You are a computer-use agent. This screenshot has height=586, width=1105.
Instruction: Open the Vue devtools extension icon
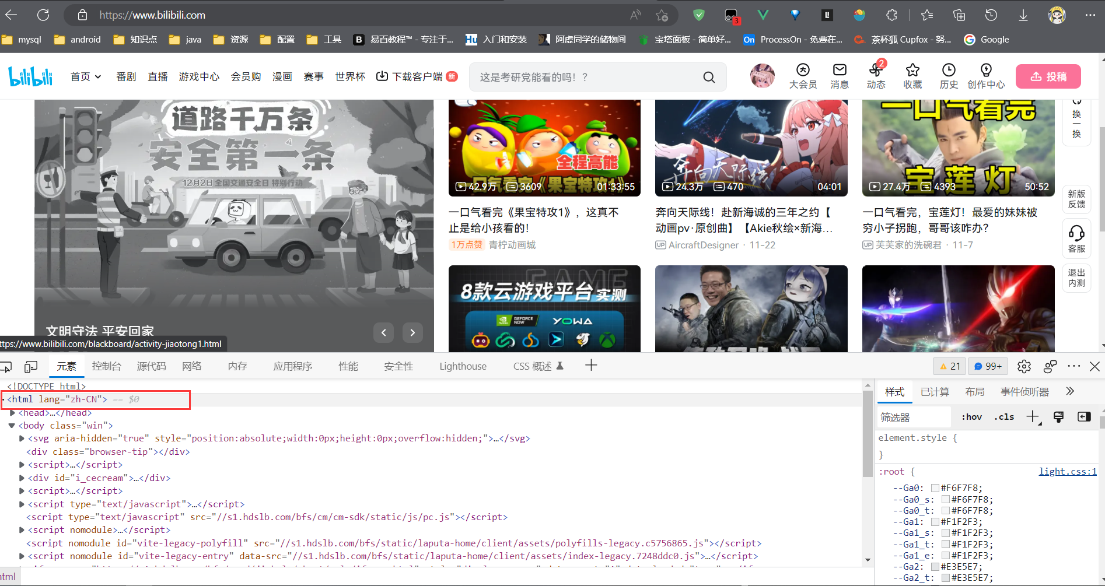[763, 15]
